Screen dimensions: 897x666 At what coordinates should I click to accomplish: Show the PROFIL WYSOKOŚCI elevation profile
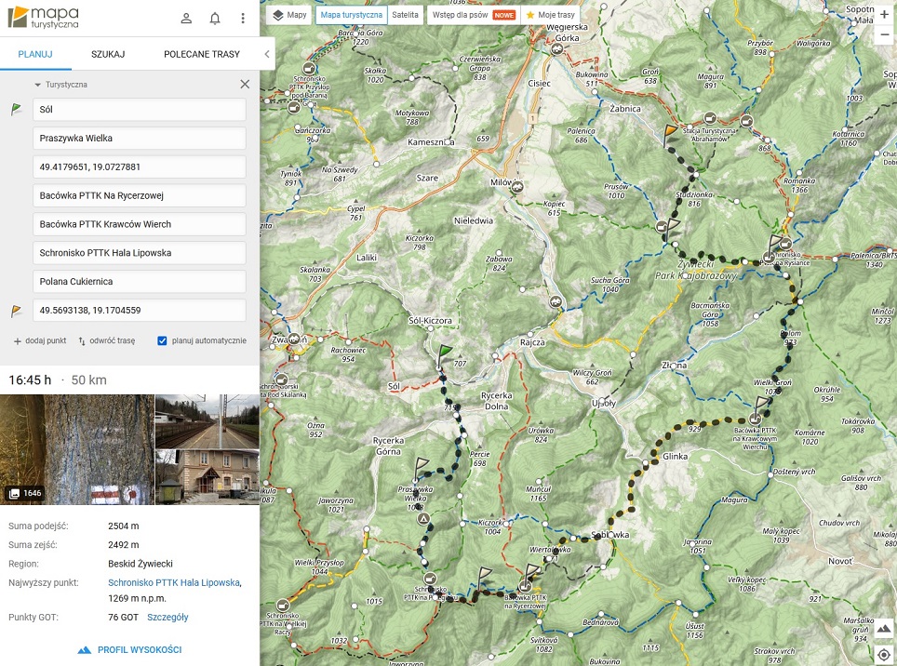coord(129,649)
